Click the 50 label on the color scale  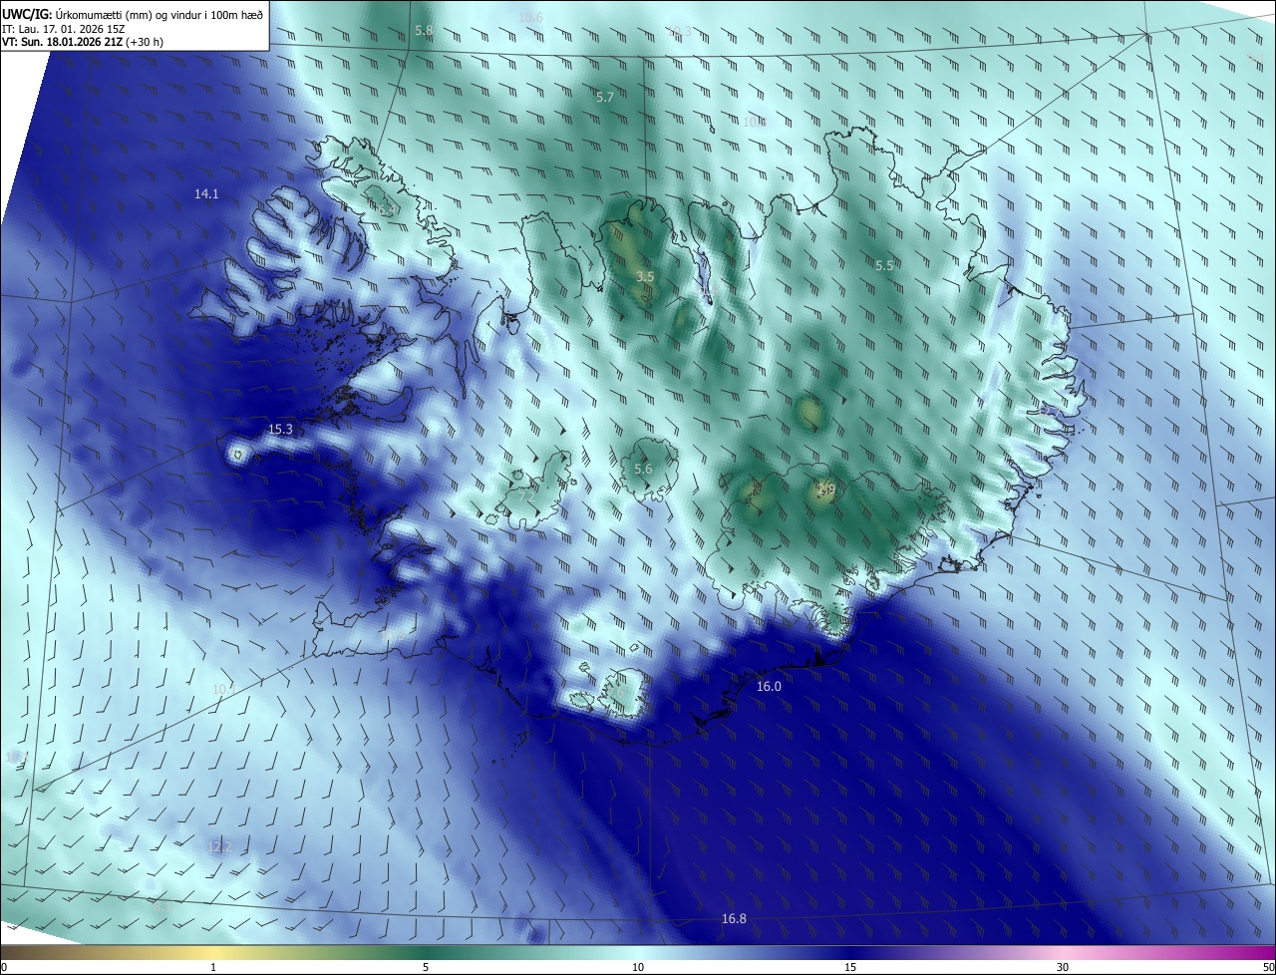(x=1268, y=968)
